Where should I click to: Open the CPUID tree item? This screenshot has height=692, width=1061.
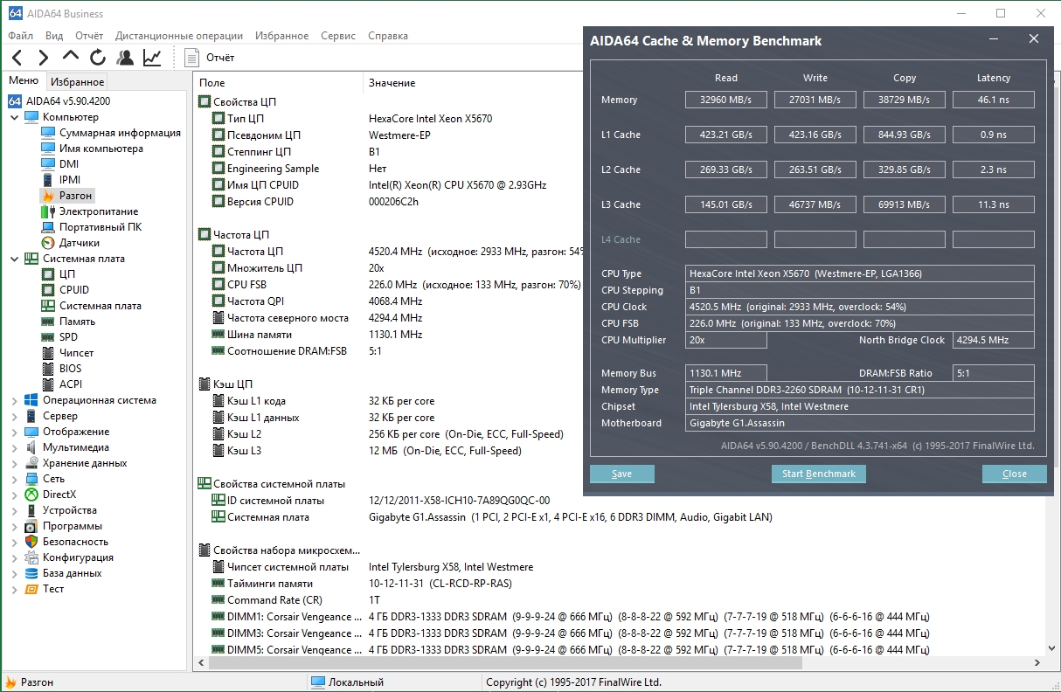pyautogui.click(x=74, y=290)
